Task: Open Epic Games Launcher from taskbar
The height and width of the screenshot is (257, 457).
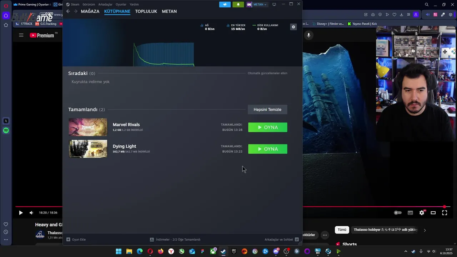Action: (x=234, y=252)
